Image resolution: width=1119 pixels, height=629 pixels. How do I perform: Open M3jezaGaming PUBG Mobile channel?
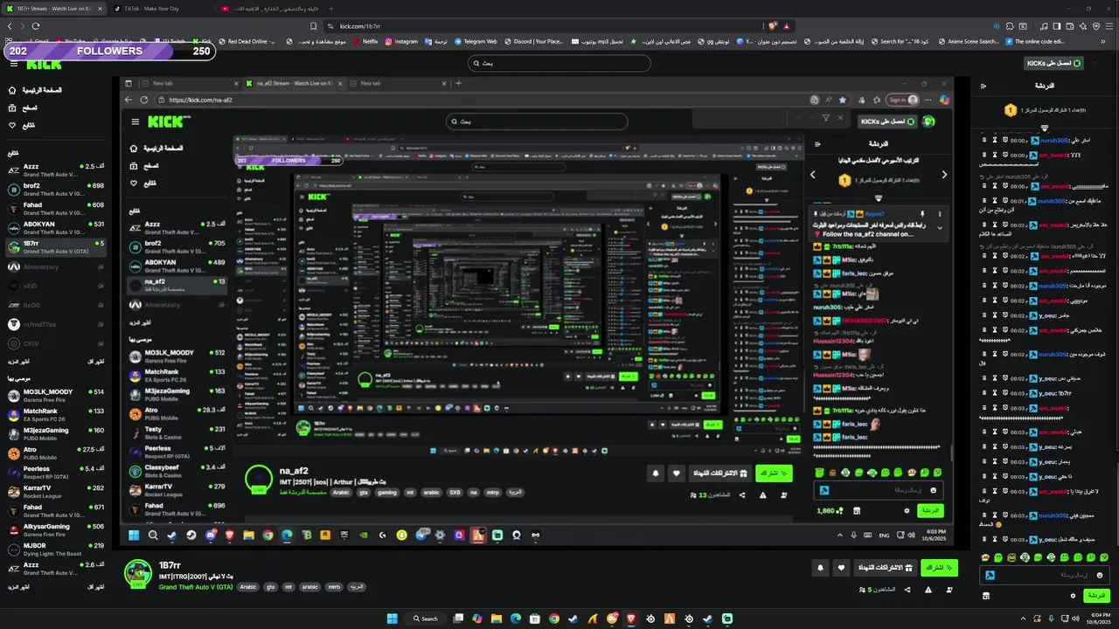click(56, 434)
